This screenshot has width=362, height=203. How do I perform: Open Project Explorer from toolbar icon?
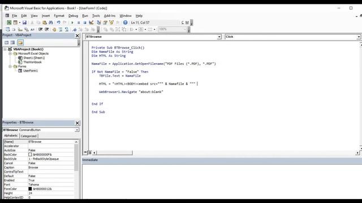pos(99,23)
